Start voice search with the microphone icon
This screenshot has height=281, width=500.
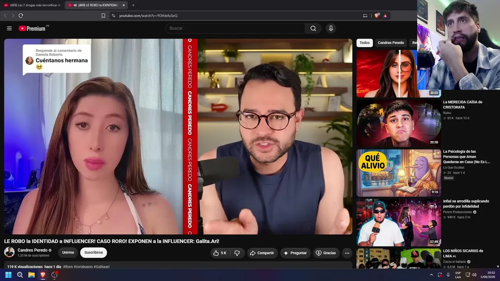pyautogui.click(x=331, y=28)
